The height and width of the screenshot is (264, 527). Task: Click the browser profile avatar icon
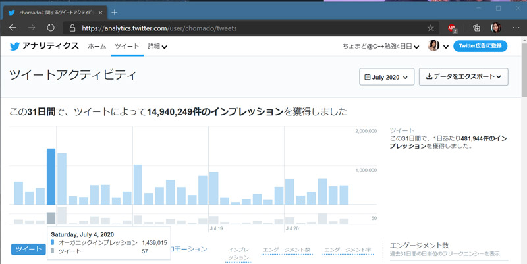click(x=496, y=28)
